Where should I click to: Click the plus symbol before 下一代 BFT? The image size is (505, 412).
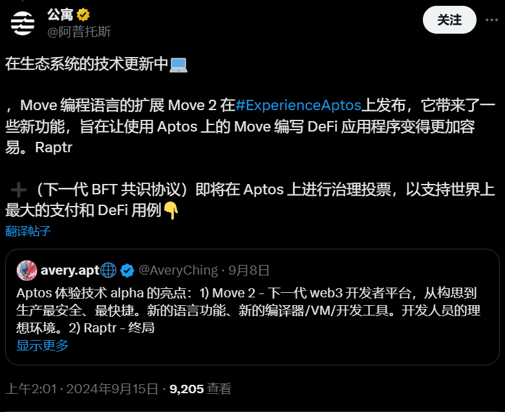(19, 189)
